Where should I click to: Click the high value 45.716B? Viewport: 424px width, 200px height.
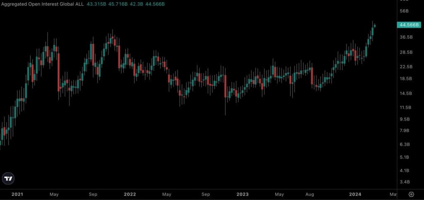click(x=118, y=4)
